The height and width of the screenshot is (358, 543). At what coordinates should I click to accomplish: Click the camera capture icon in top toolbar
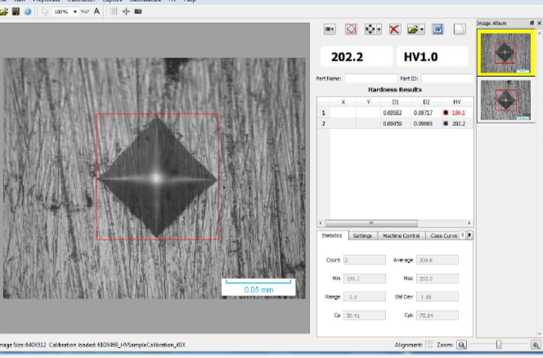click(x=138, y=11)
